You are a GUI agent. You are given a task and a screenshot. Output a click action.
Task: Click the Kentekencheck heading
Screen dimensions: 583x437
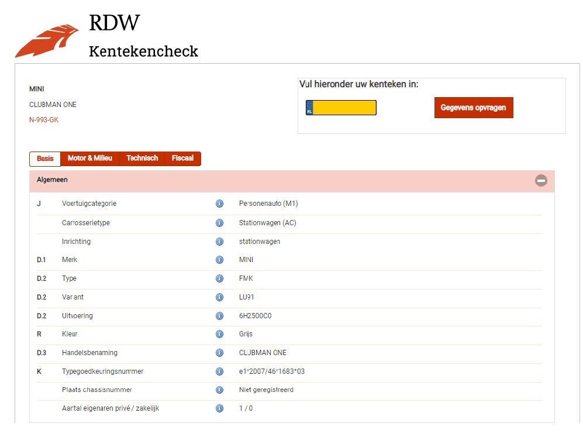click(x=143, y=51)
